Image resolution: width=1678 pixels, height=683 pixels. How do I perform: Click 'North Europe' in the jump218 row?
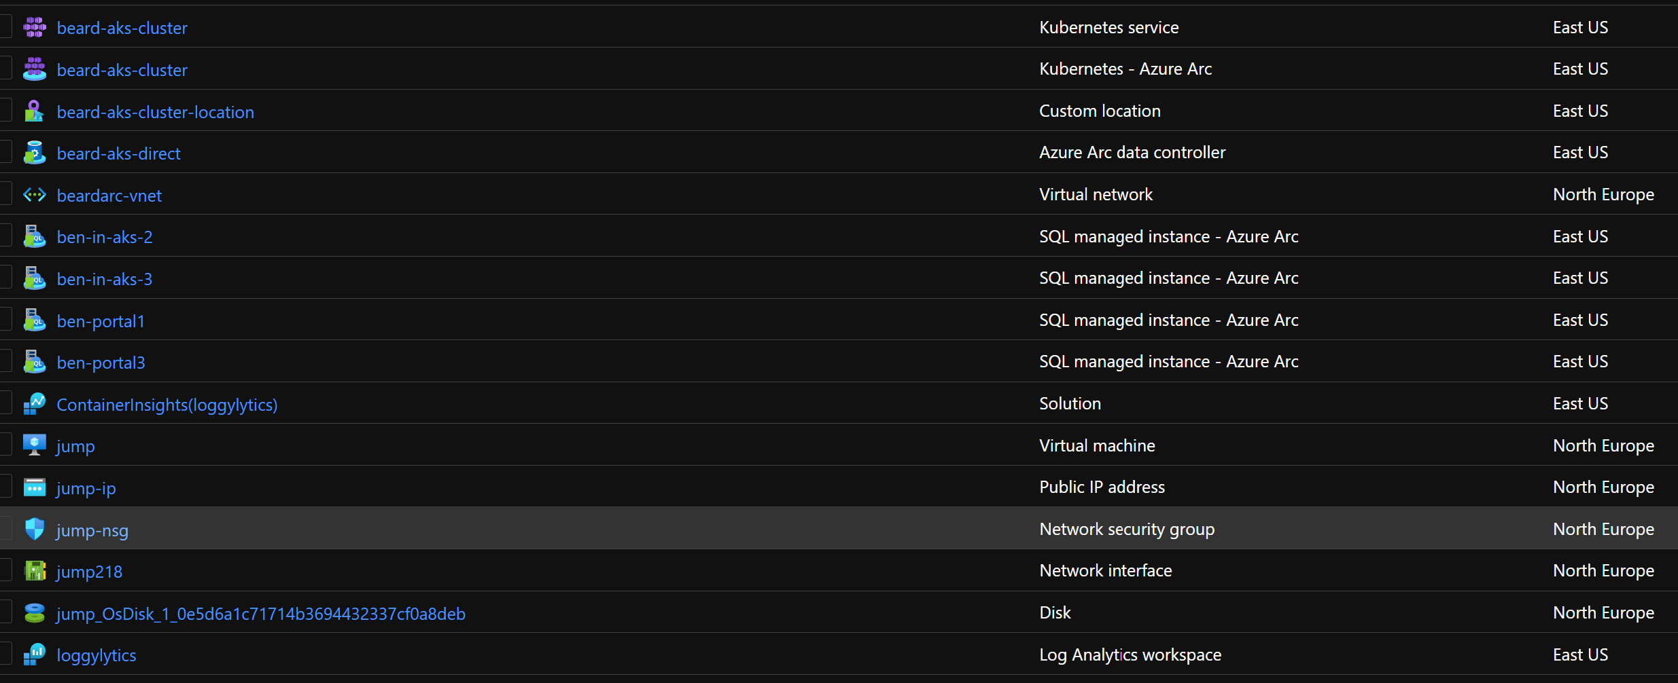pyautogui.click(x=1603, y=571)
